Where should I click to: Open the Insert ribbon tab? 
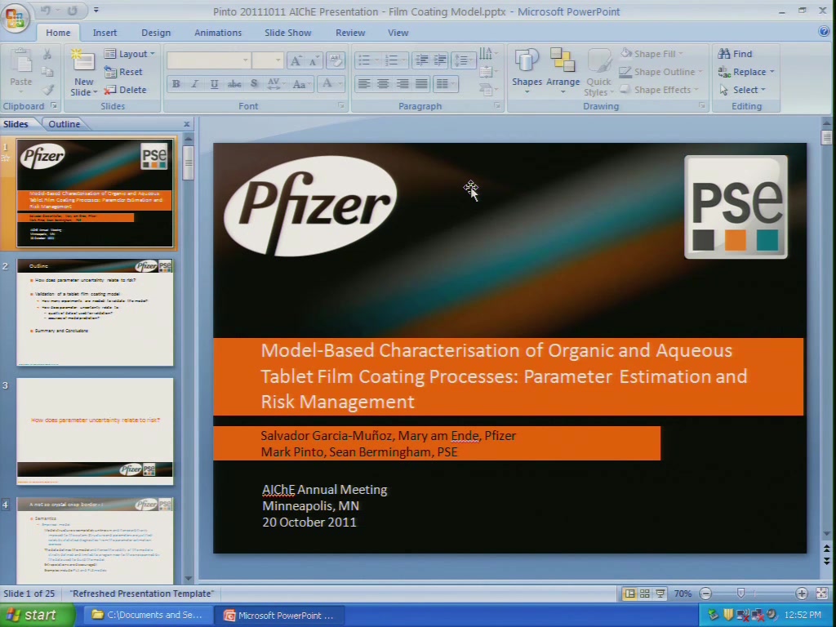[104, 33]
